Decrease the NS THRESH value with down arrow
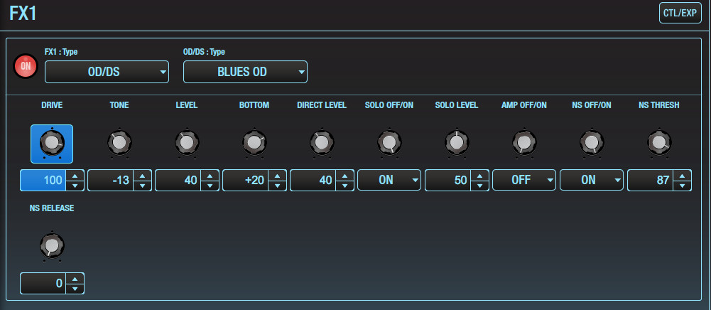 tap(683, 186)
